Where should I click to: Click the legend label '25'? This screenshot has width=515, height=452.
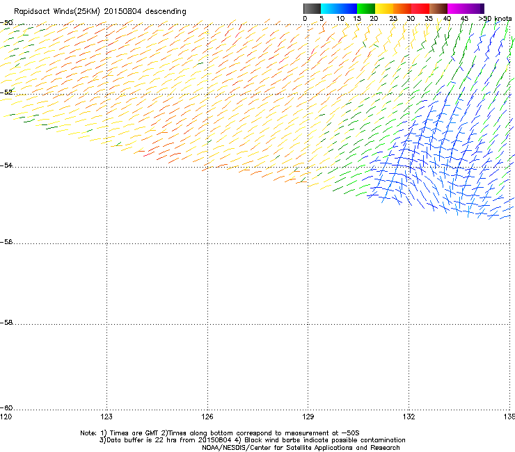click(393, 19)
